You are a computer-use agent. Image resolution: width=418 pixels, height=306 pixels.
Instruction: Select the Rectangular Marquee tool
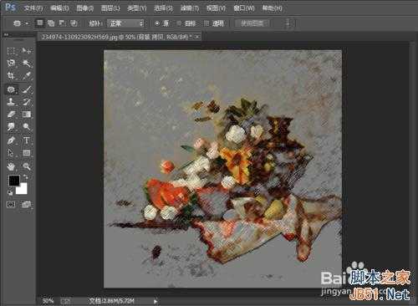tap(11, 51)
